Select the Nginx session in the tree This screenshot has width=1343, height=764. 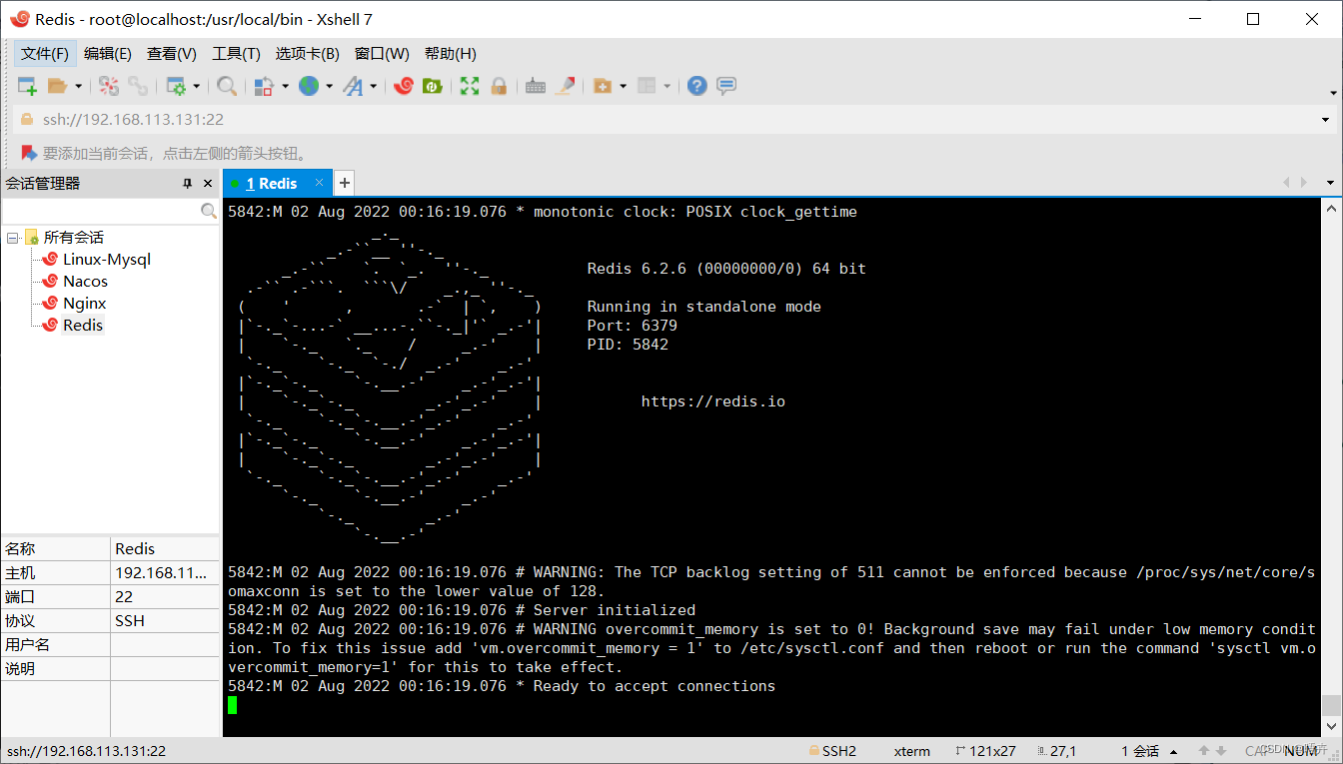coord(83,303)
